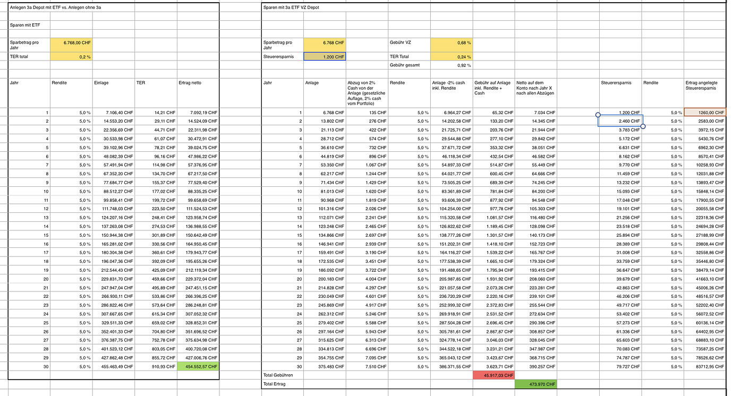Select the "7.034 CHF" Netto cell
733x396 pixels.
[536, 113]
